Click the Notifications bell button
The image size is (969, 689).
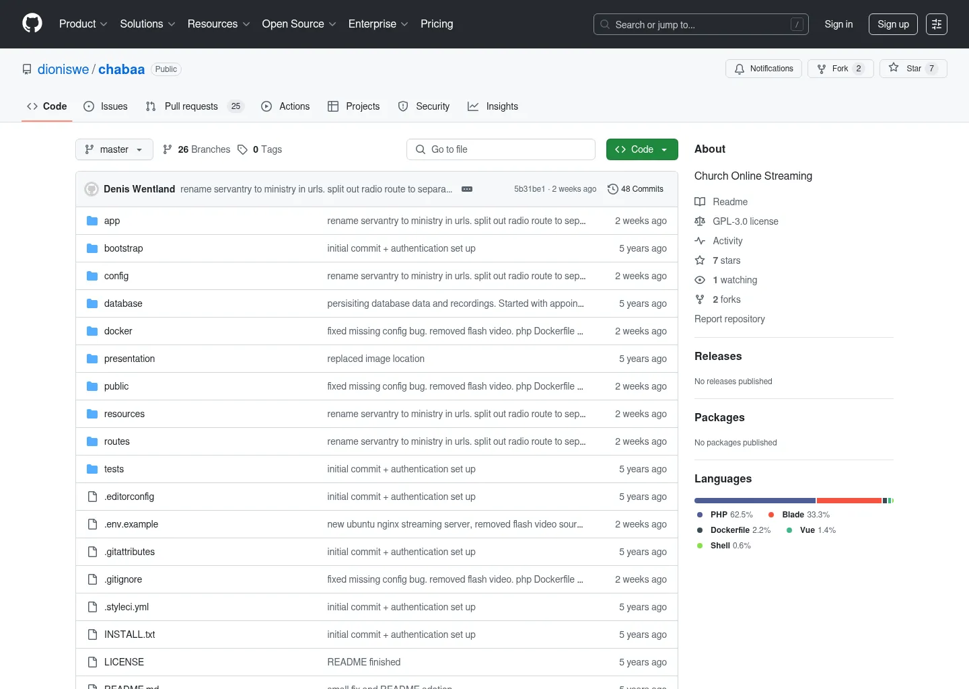click(763, 69)
